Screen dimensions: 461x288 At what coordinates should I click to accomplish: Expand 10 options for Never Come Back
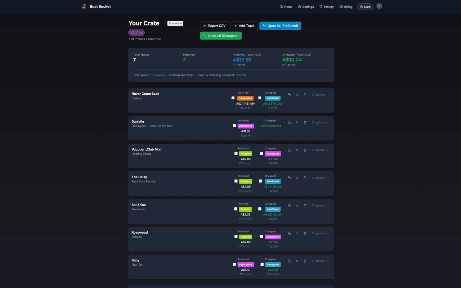click(320, 95)
